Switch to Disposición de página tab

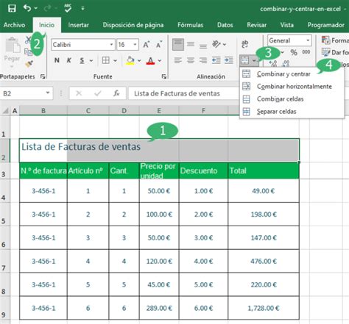click(x=133, y=25)
